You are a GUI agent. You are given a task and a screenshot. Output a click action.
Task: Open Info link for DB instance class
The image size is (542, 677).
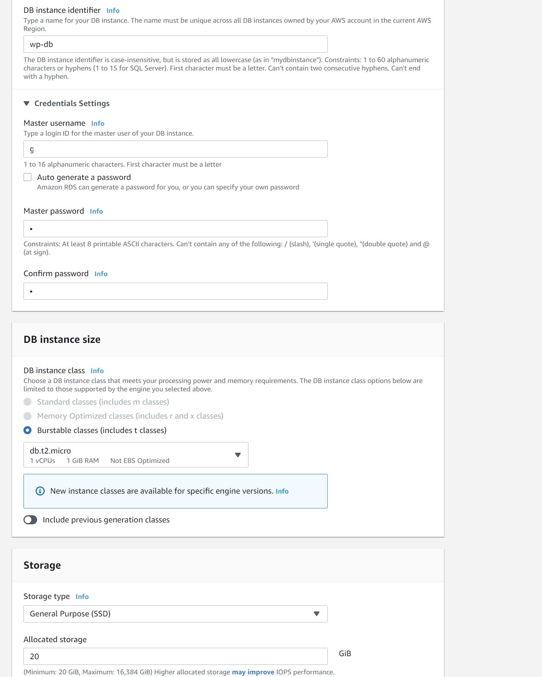(x=97, y=371)
